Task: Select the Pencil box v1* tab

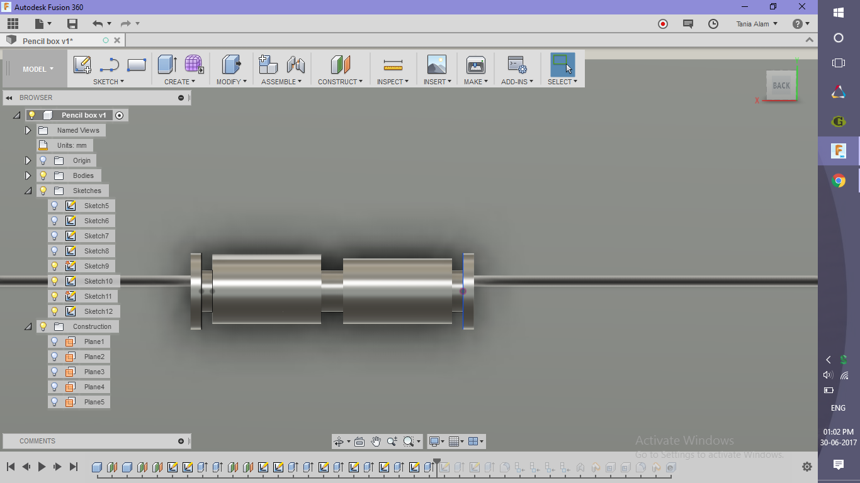Action: point(48,41)
